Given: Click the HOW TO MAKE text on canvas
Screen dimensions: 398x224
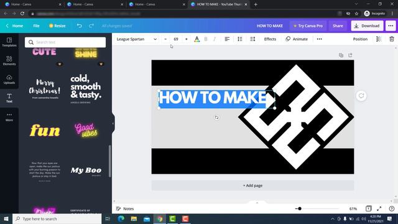Looking at the screenshot, I should coord(213,98).
